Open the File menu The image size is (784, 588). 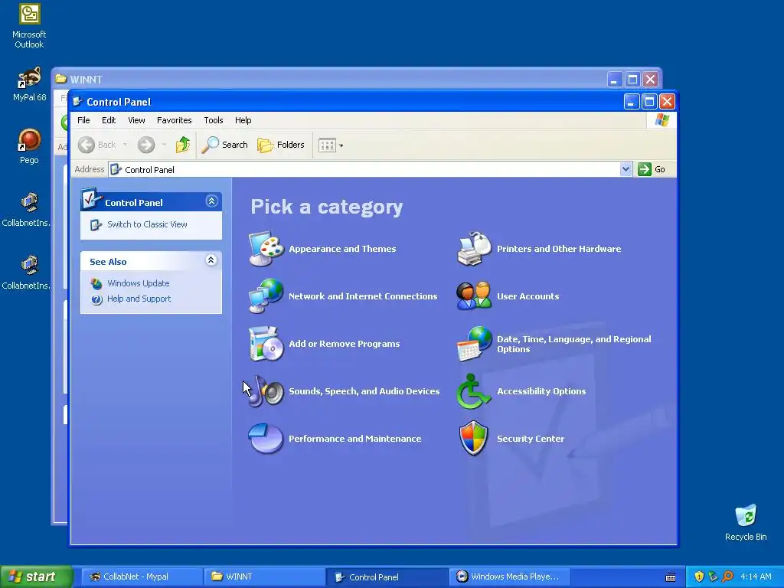pyautogui.click(x=83, y=120)
